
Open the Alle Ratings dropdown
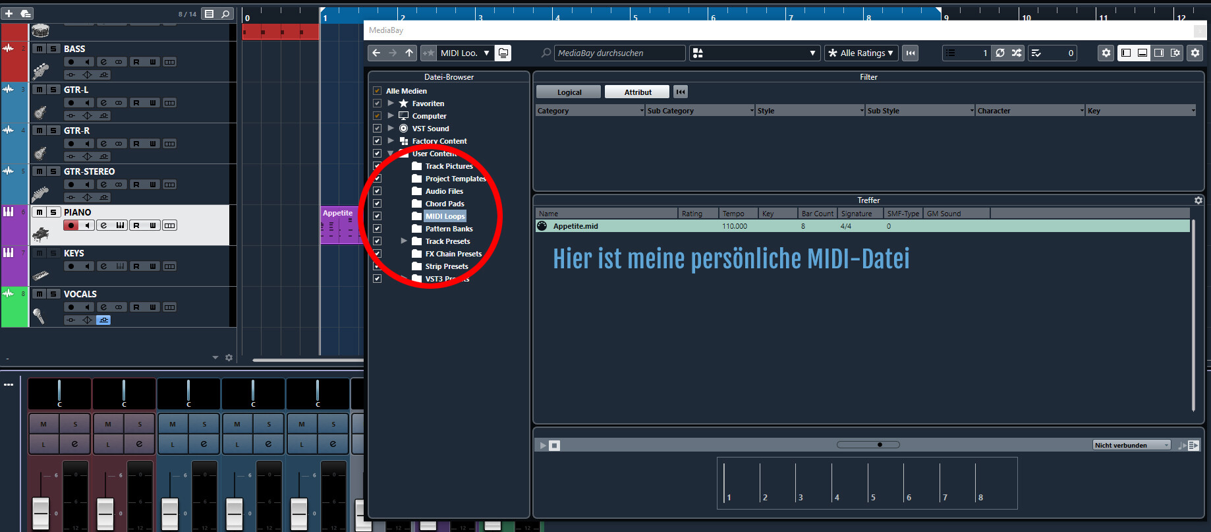coord(861,53)
